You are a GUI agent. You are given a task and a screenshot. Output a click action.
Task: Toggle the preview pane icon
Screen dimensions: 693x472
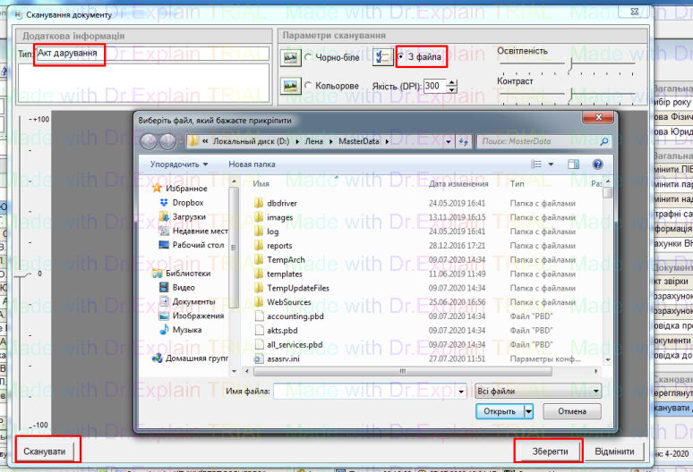571,164
